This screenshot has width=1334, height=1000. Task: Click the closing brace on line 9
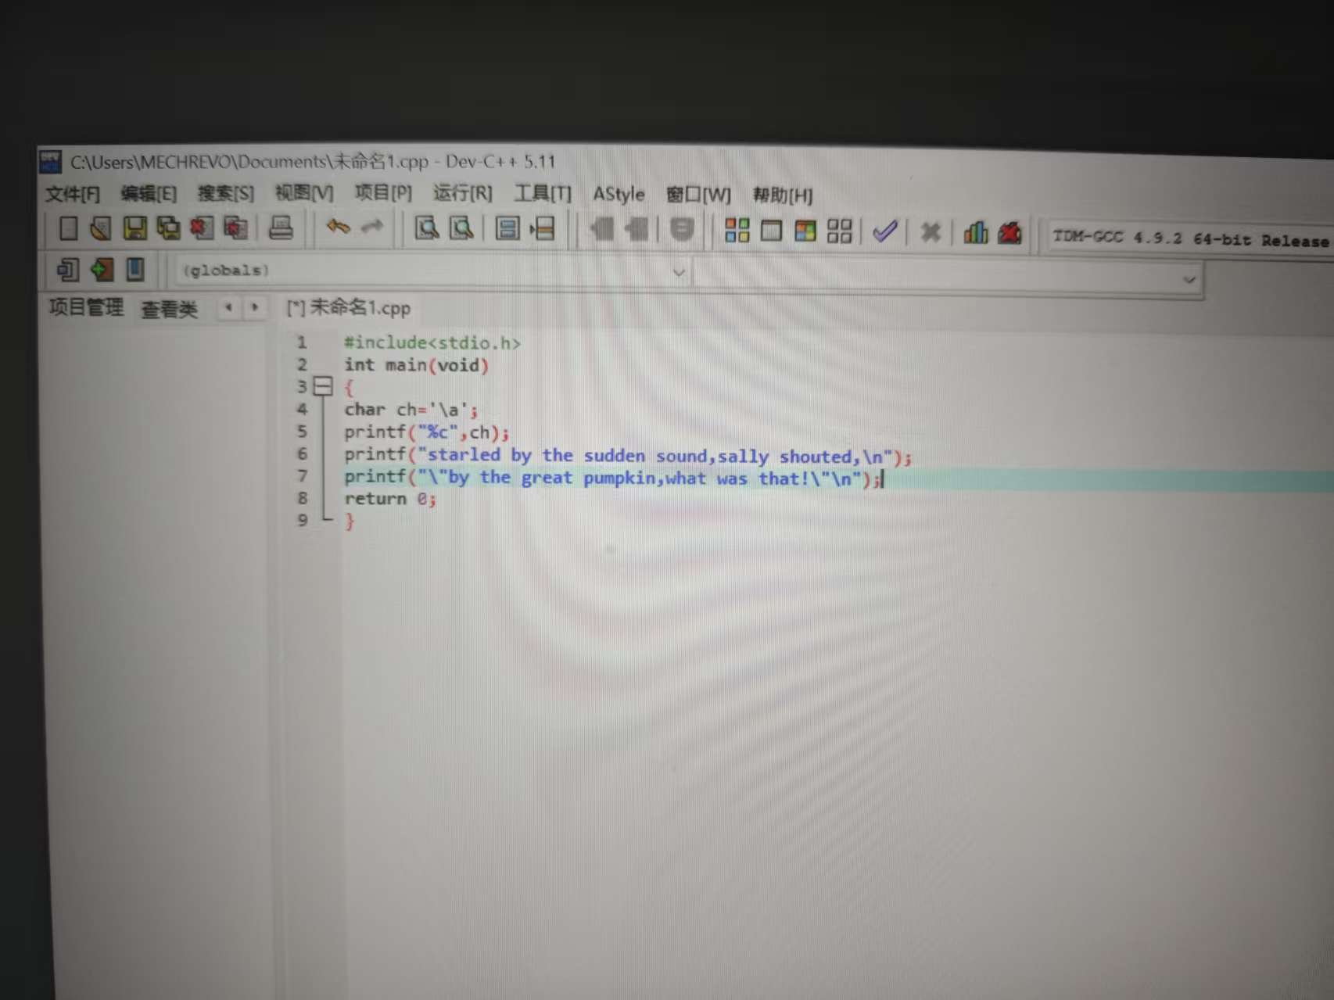coord(350,522)
